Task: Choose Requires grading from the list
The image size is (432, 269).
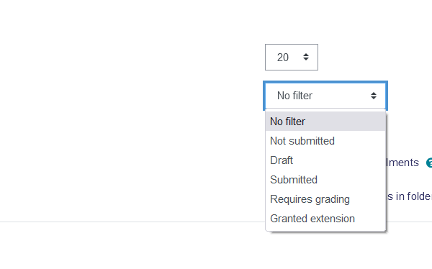Action: coord(325,199)
